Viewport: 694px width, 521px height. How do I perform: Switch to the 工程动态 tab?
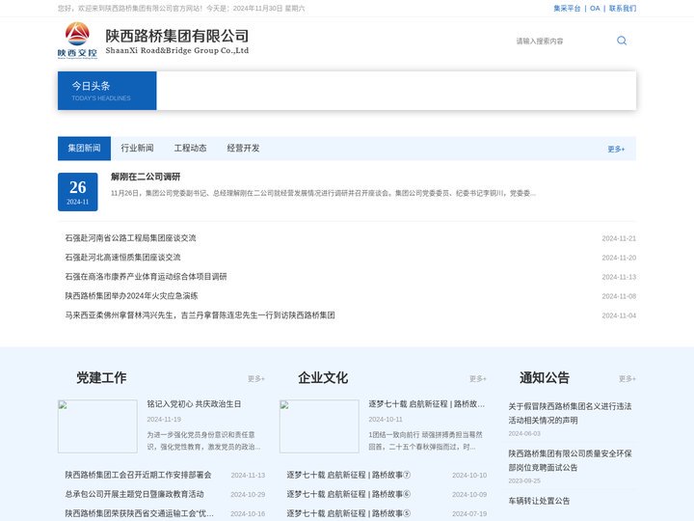coord(190,149)
